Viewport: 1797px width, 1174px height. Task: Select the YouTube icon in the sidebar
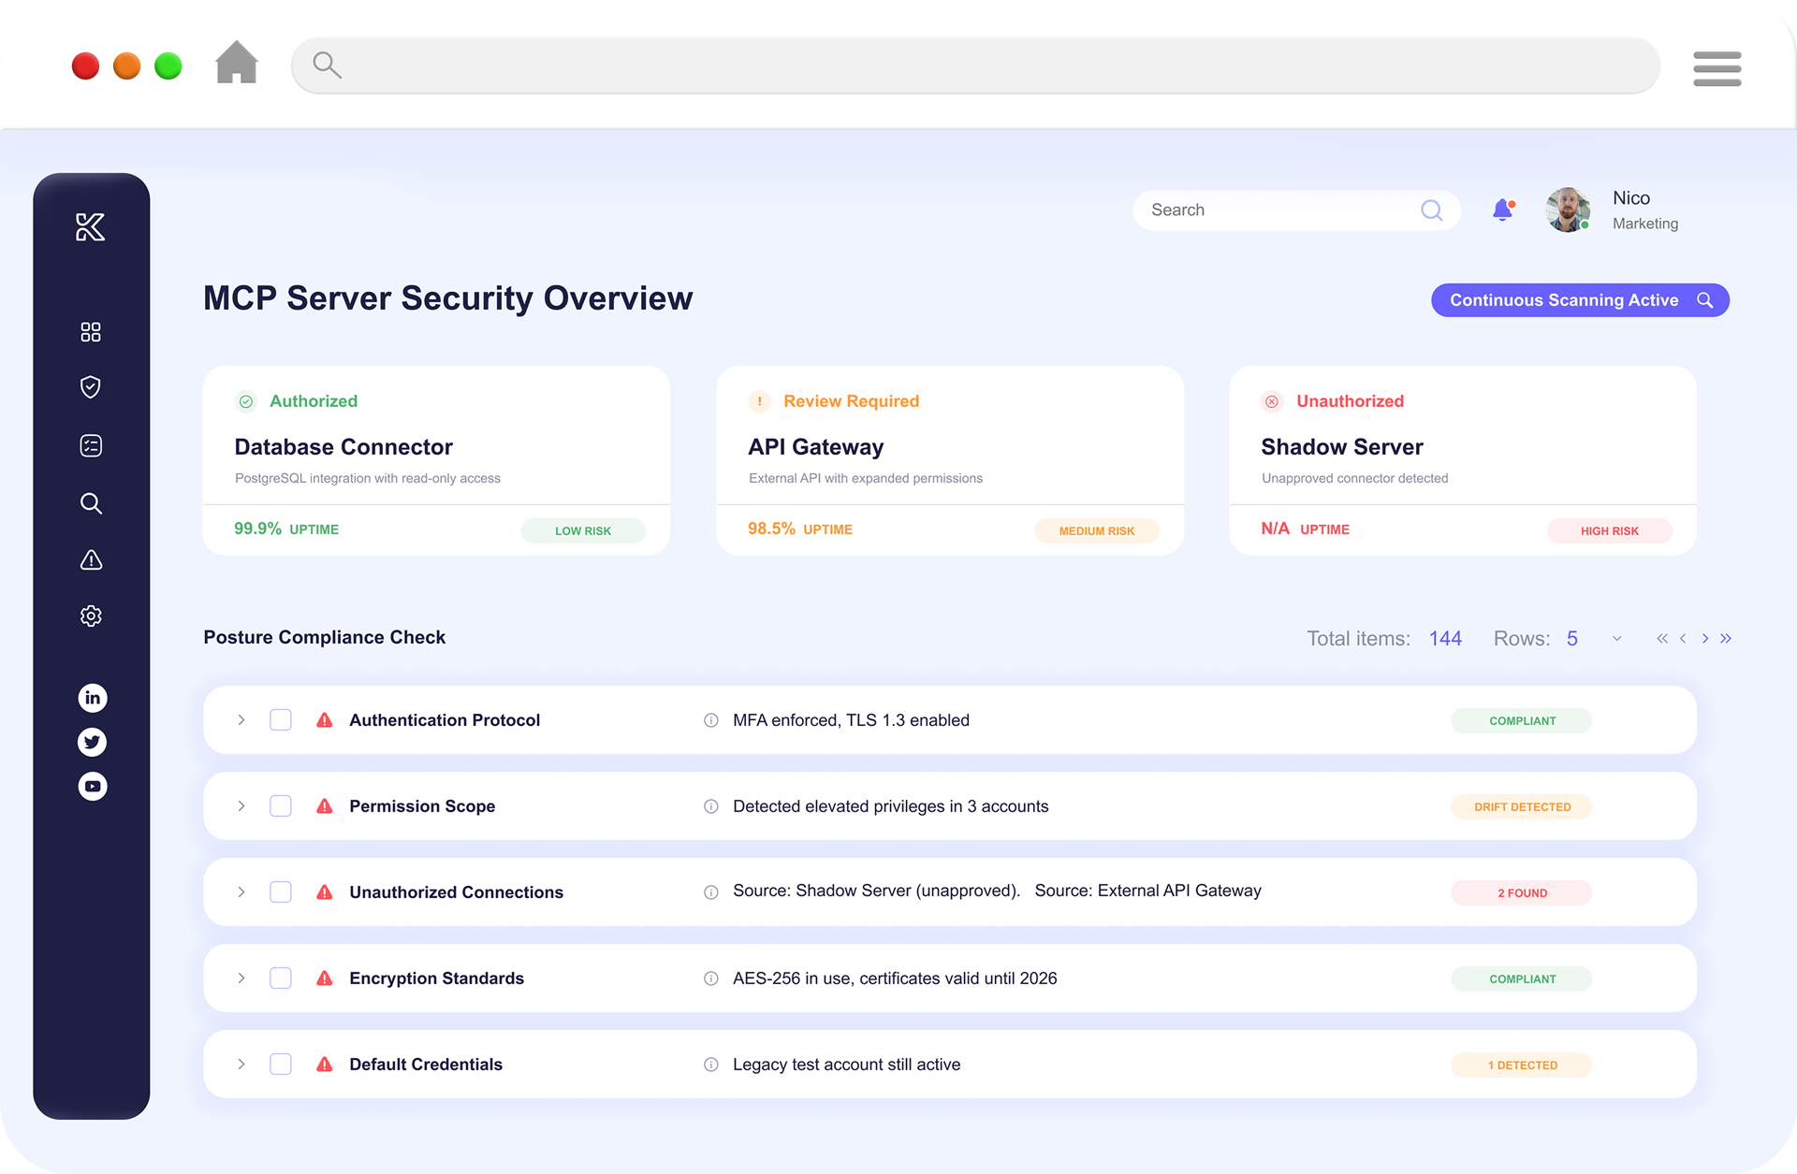coord(93,786)
